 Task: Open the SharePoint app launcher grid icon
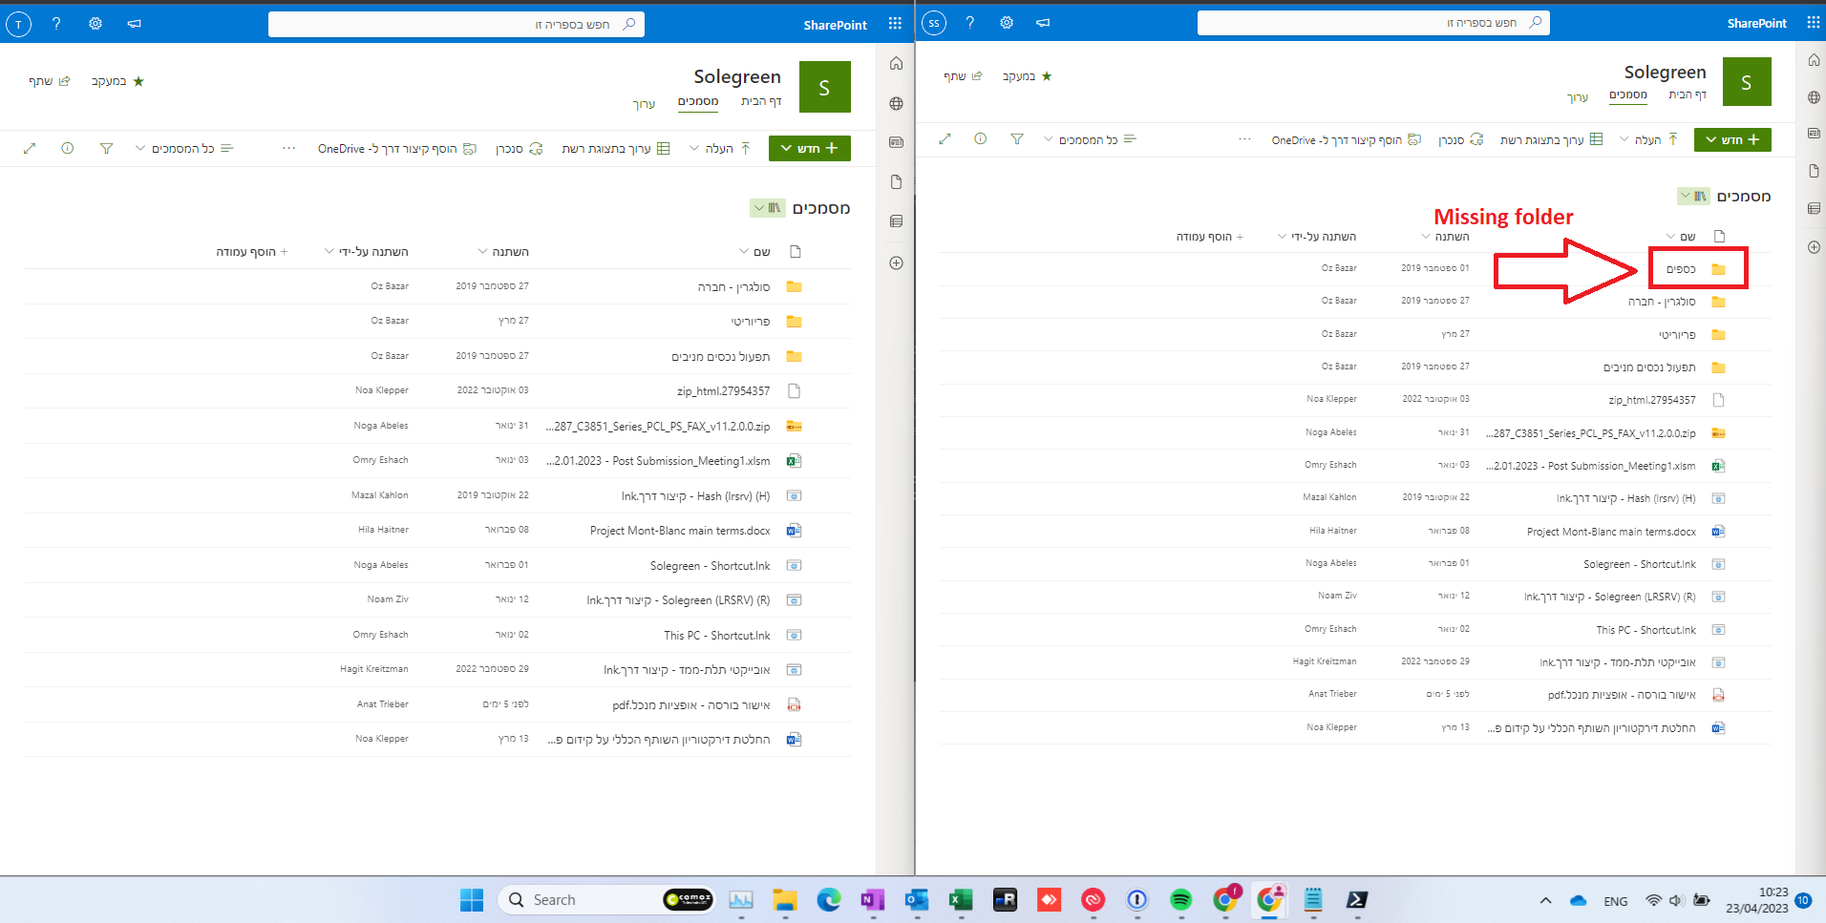[895, 23]
